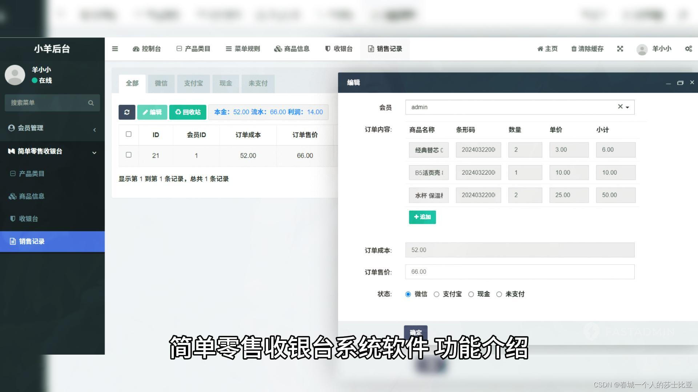Click clear cache trash item
The image size is (698, 392).
(x=587, y=49)
